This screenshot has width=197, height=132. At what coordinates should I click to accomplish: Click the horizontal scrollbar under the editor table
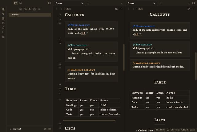(89, 120)
